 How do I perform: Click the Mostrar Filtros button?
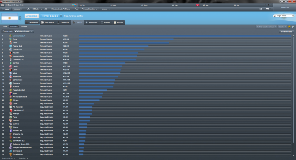[286, 32]
